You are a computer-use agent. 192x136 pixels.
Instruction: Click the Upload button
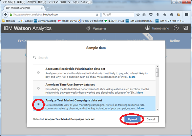[132, 119]
